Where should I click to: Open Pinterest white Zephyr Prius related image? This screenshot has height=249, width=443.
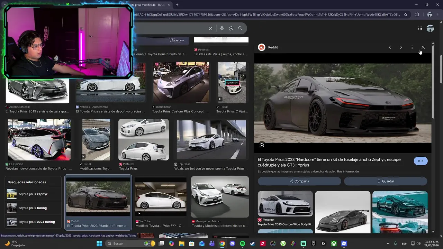pos(285,204)
